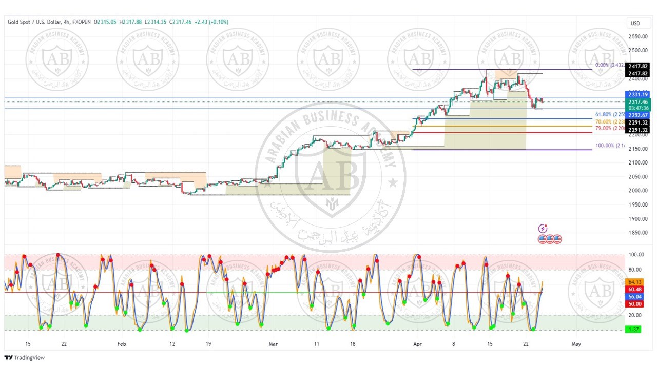The width and height of the screenshot is (657, 369).
Task: Click the 100.00% Fibonacci level label
Action: [610, 146]
